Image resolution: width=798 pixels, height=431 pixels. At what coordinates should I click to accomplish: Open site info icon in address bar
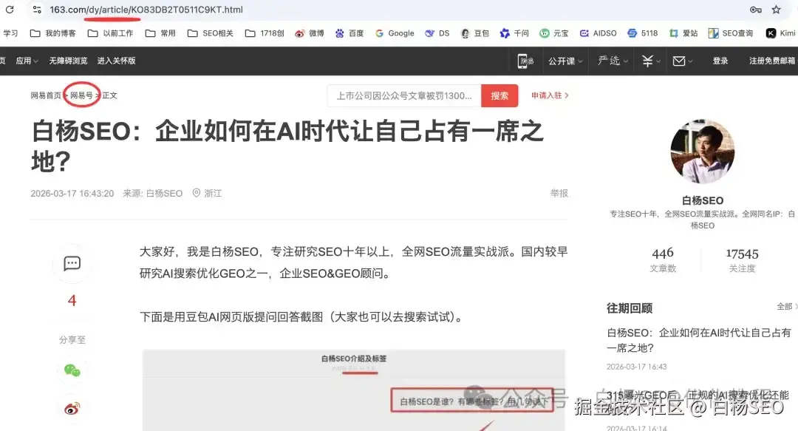[37, 9]
